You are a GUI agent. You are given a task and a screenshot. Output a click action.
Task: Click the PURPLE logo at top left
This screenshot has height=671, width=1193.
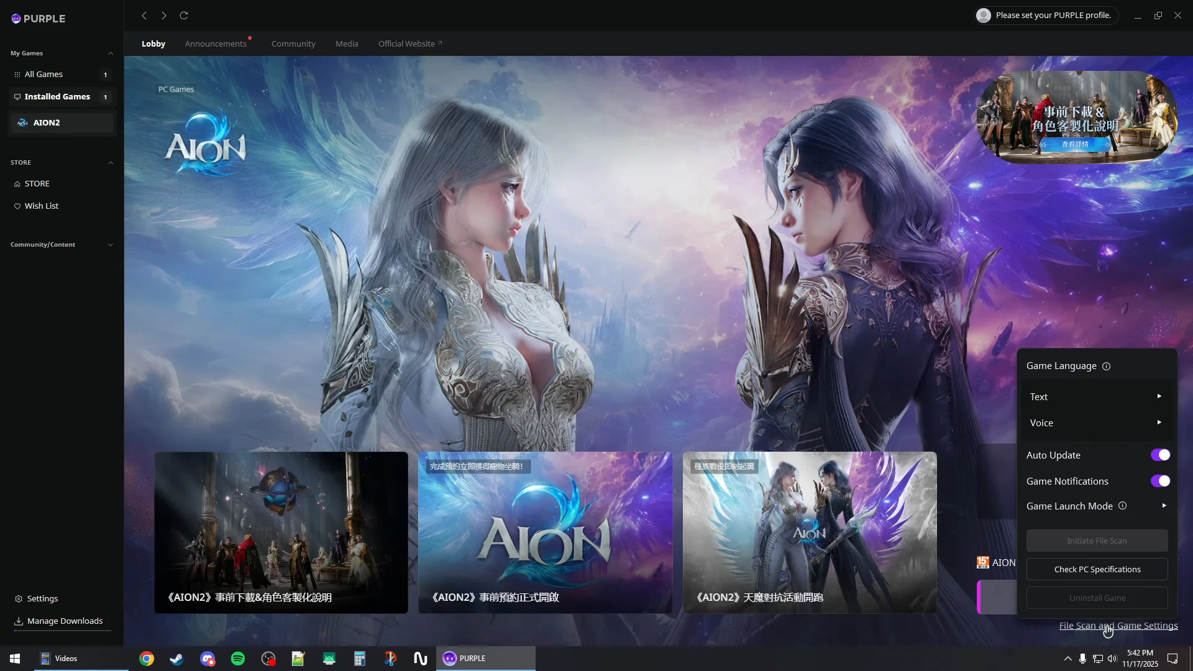pyautogui.click(x=39, y=19)
